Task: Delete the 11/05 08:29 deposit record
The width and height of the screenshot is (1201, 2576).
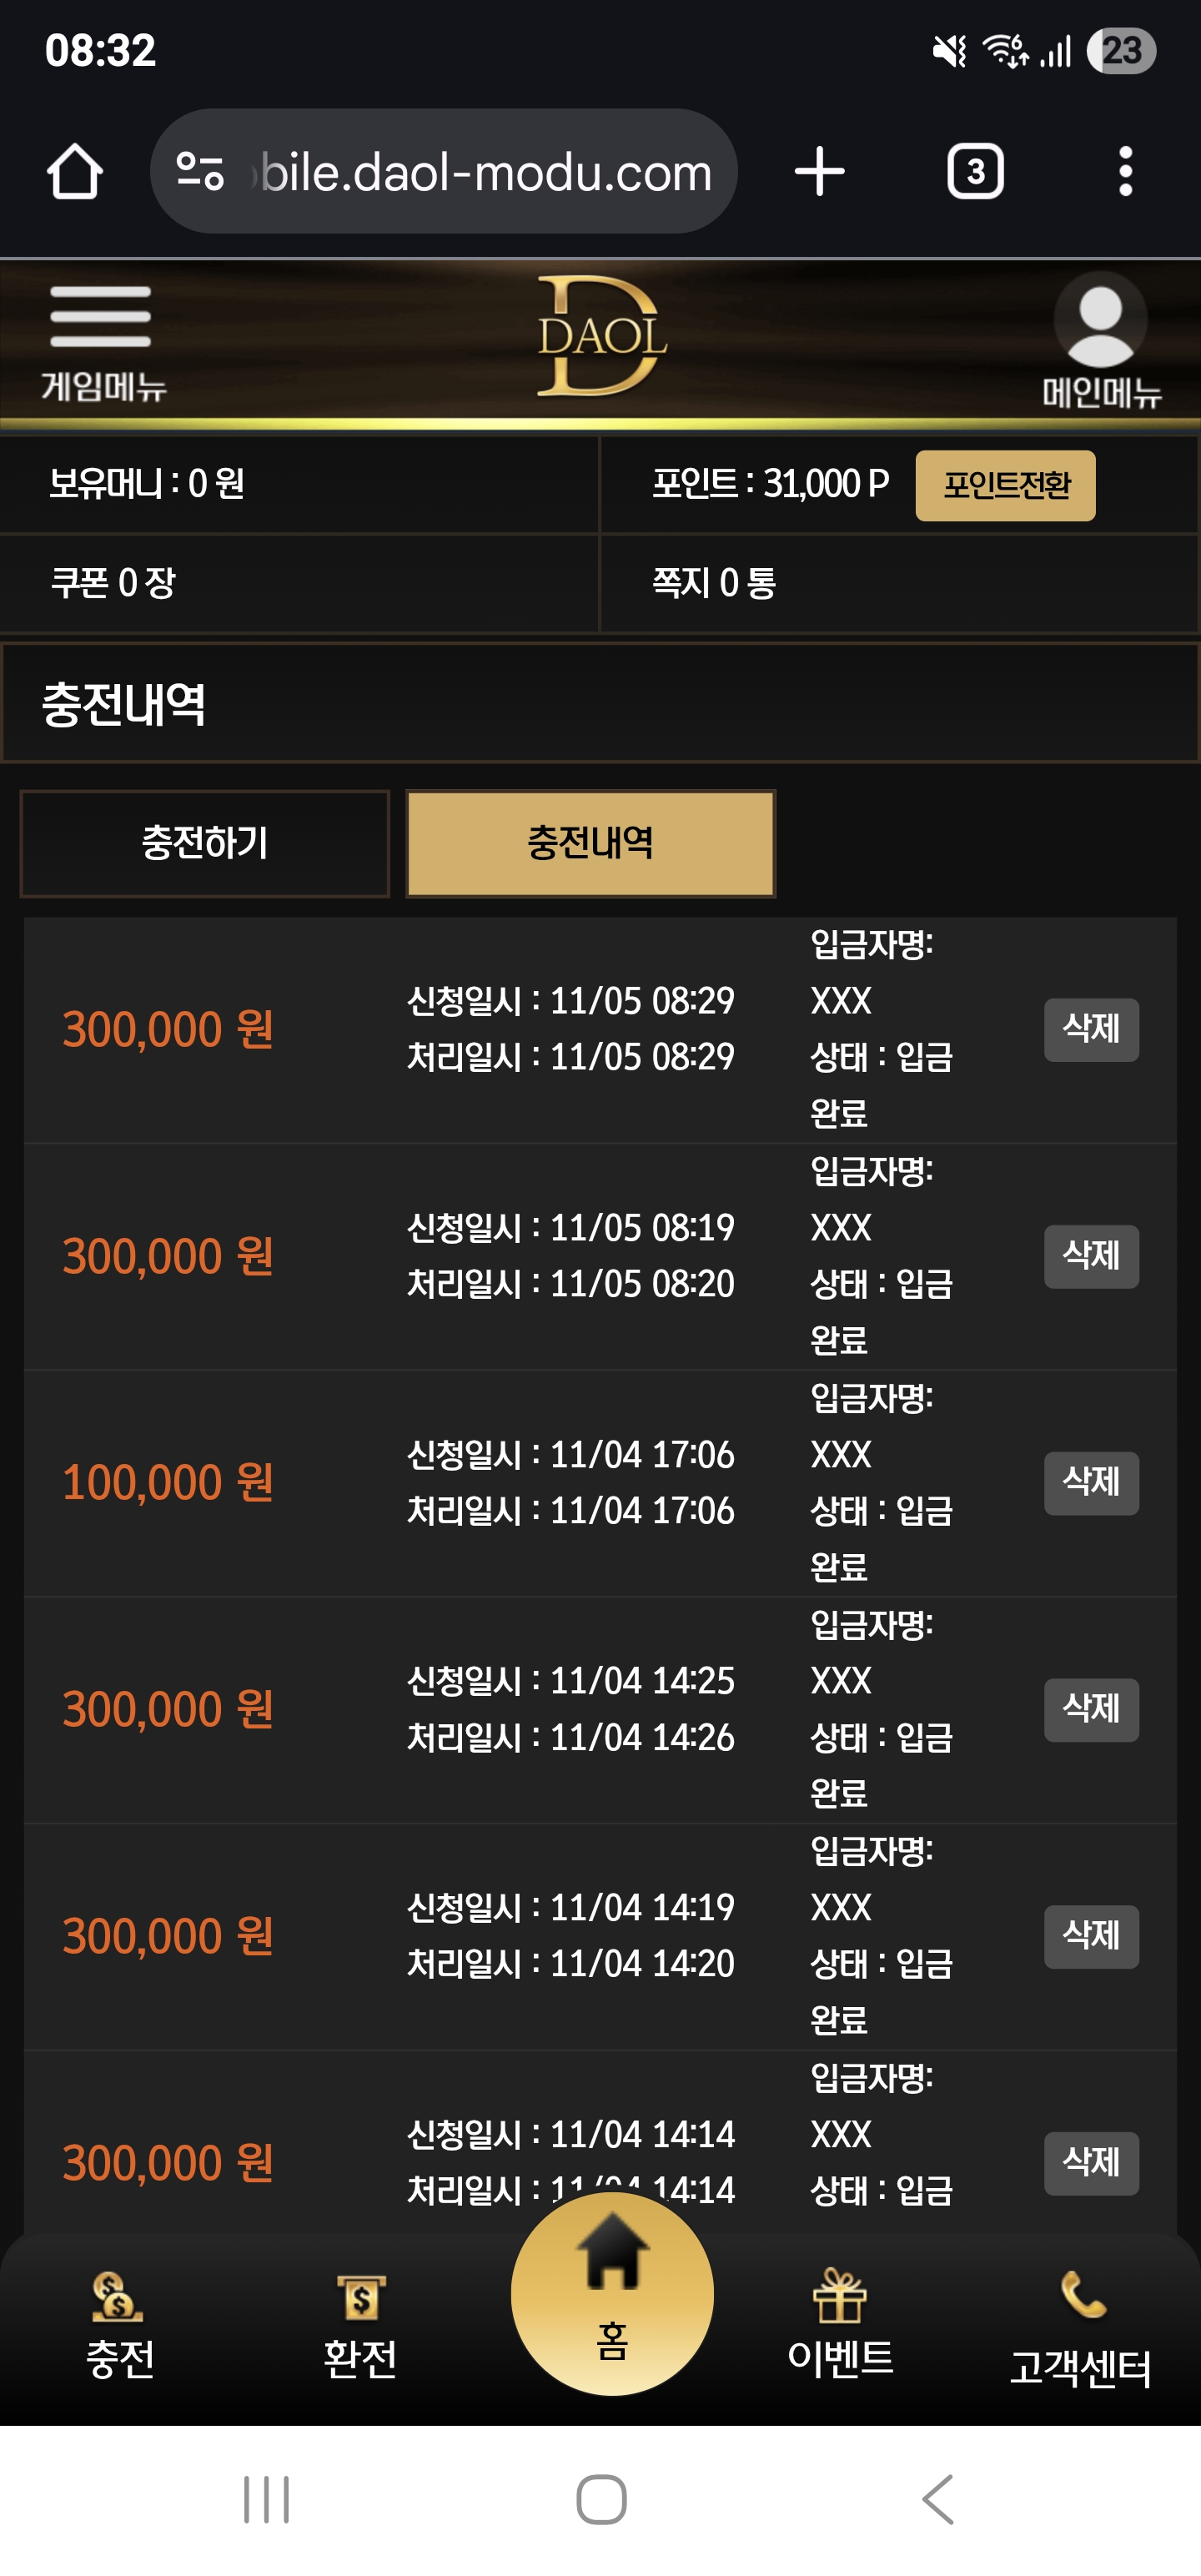Action: click(1091, 1029)
